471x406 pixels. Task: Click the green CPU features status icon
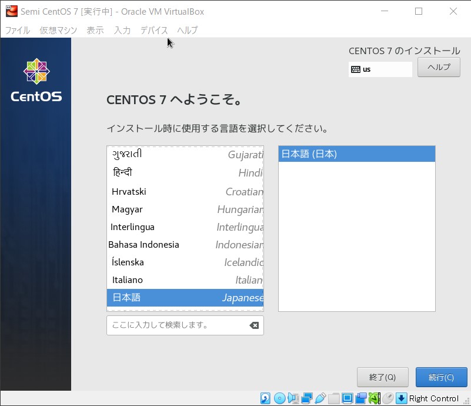pyautogui.click(x=375, y=398)
